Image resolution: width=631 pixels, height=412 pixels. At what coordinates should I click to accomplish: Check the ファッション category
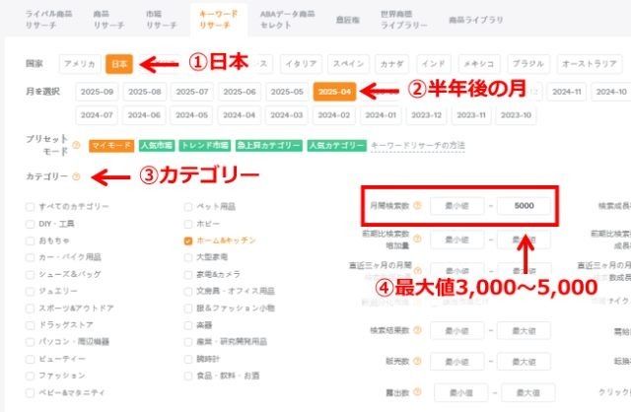pos(30,376)
